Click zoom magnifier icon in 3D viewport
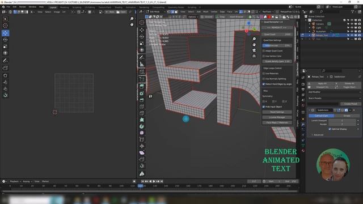The width and height of the screenshot is (363, 204). coord(254,39)
